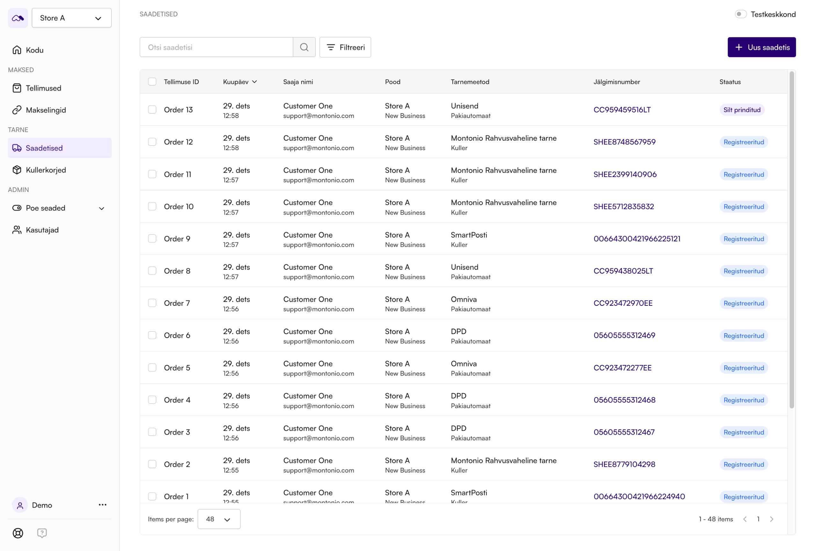Click the Demo user avatar icon
Image resolution: width=816 pixels, height=551 pixels.
click(x=20, y=505)
